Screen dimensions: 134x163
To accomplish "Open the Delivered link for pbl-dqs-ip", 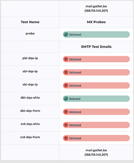I will [75, 59].
